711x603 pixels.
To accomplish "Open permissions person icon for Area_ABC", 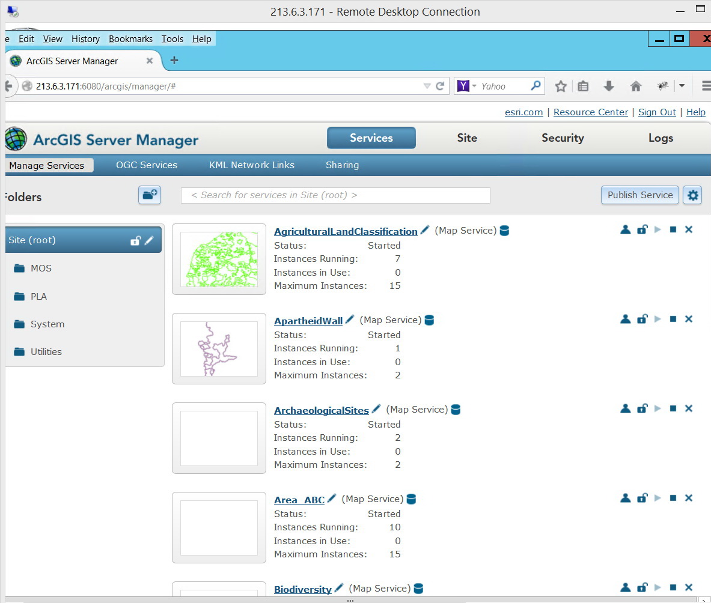I will 625,498.
